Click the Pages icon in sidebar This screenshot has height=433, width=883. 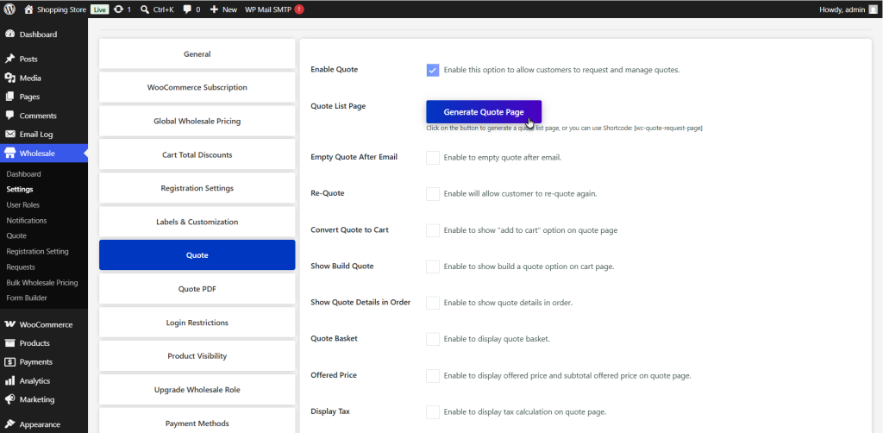click(9, 97)
